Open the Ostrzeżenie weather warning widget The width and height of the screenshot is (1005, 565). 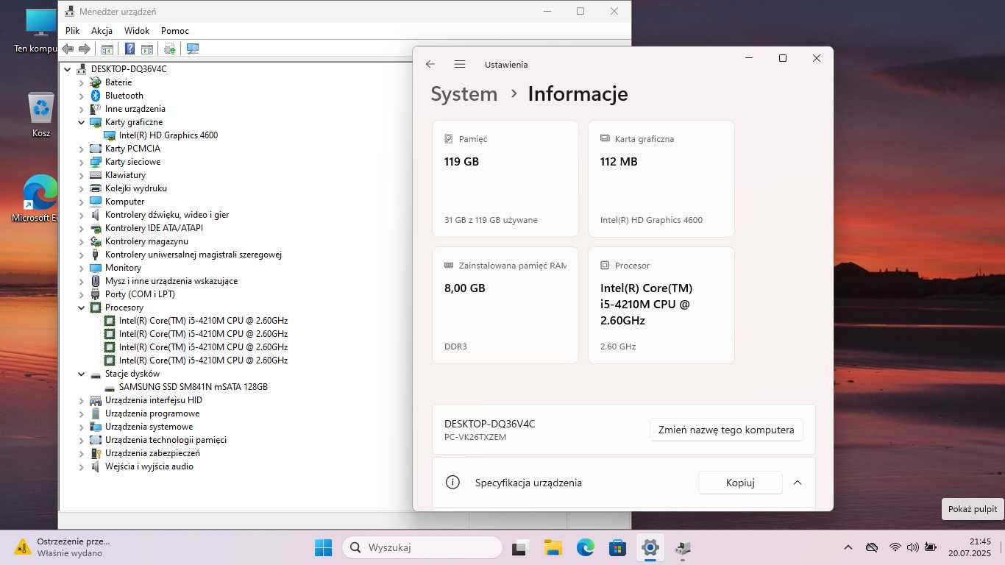pos(63,547)
